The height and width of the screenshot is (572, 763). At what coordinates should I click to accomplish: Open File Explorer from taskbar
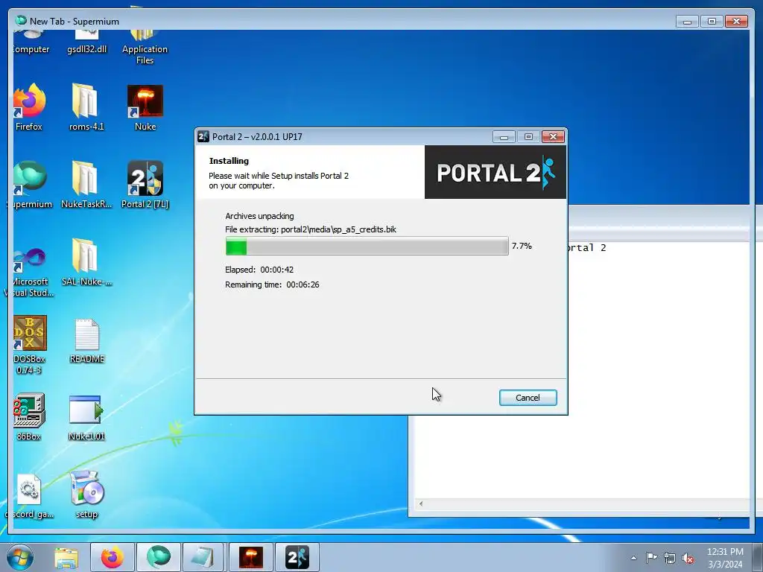coord(66,557)
